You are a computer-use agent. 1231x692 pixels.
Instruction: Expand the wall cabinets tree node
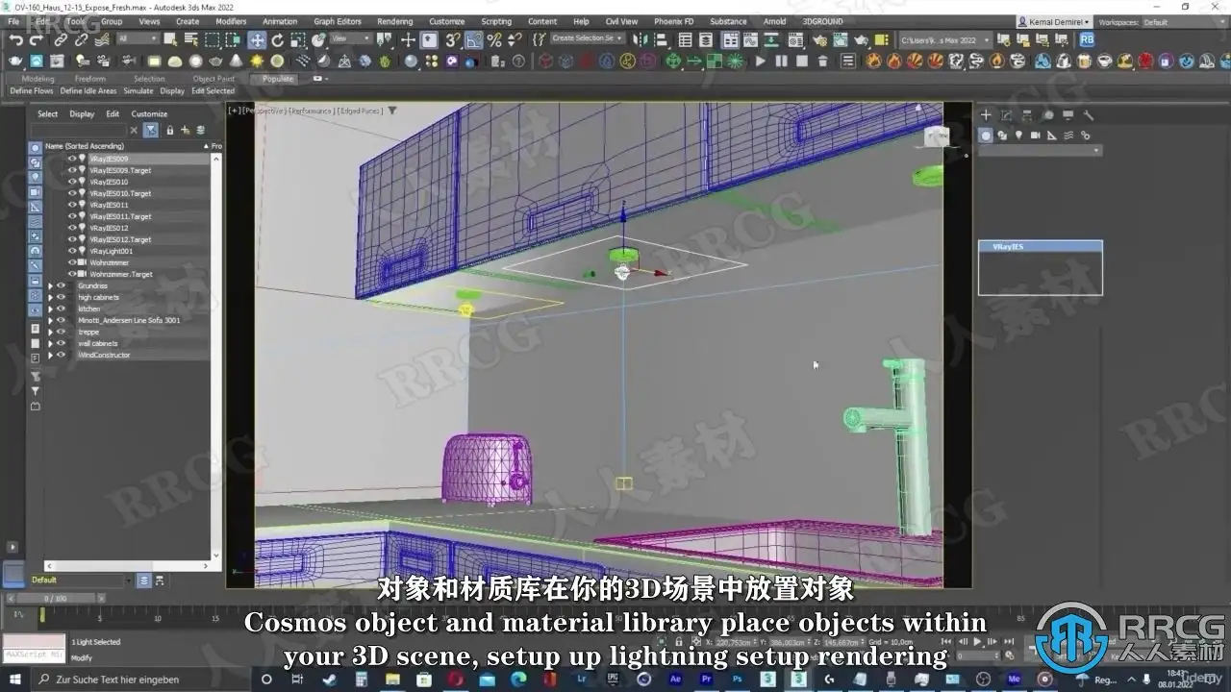tap(50, 343)
